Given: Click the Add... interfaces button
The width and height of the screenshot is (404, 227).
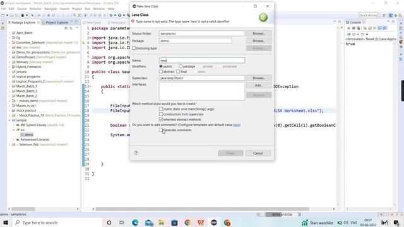Looking at the screenshot, I should (x=259, y=85).
